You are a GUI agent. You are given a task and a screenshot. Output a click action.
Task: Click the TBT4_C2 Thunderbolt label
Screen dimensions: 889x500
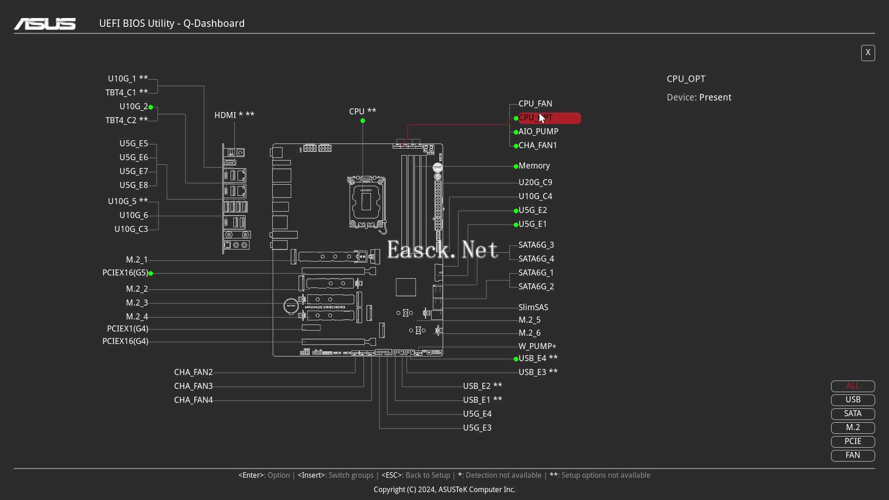[127, 120]
